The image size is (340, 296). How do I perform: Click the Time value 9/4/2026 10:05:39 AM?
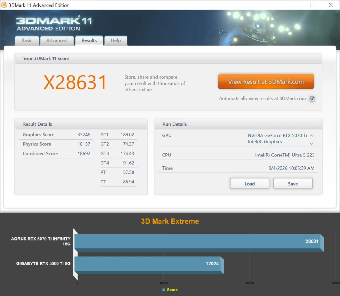click(292, 168)
